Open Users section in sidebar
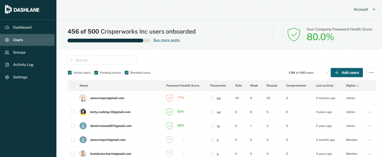 [x=27, y=40]
